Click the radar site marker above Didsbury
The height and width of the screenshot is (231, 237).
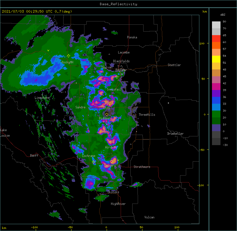pyautogui.click(x=107, y=114)
